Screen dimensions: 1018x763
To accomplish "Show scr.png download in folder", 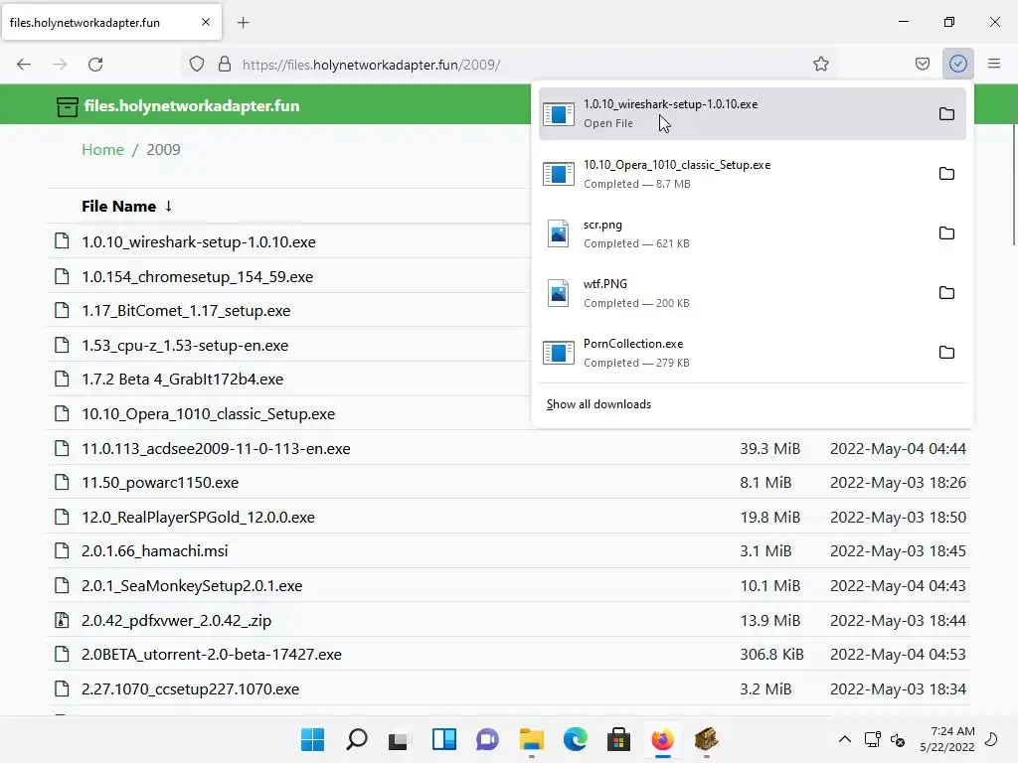I will (x=946, y=232).
